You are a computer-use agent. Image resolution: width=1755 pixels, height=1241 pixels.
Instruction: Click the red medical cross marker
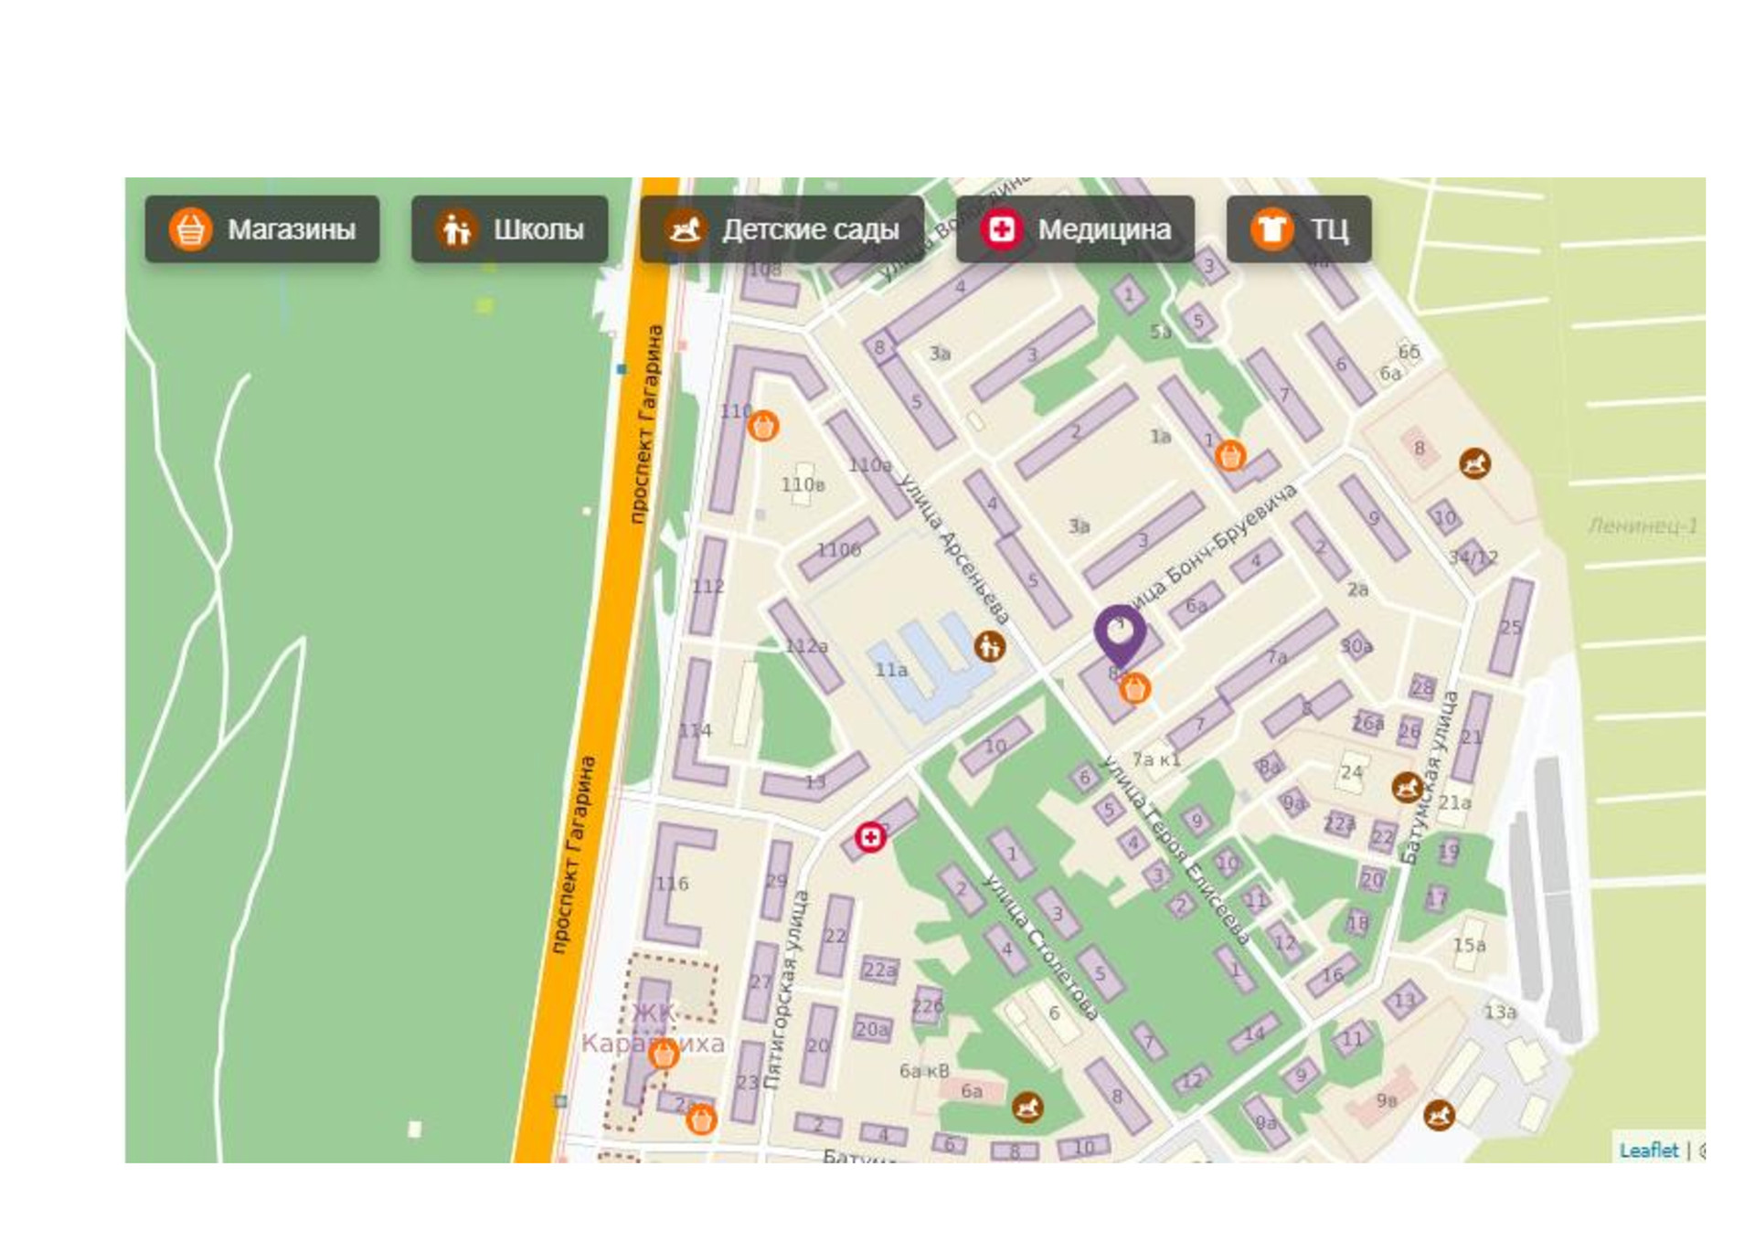pos(870,836)
